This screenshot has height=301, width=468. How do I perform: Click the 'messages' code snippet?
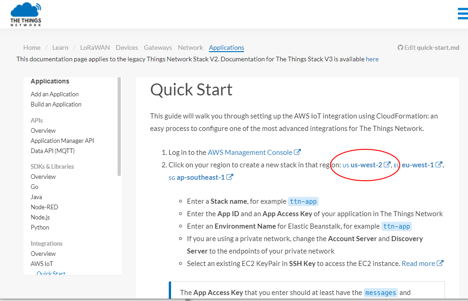click(x=380, y=293)
